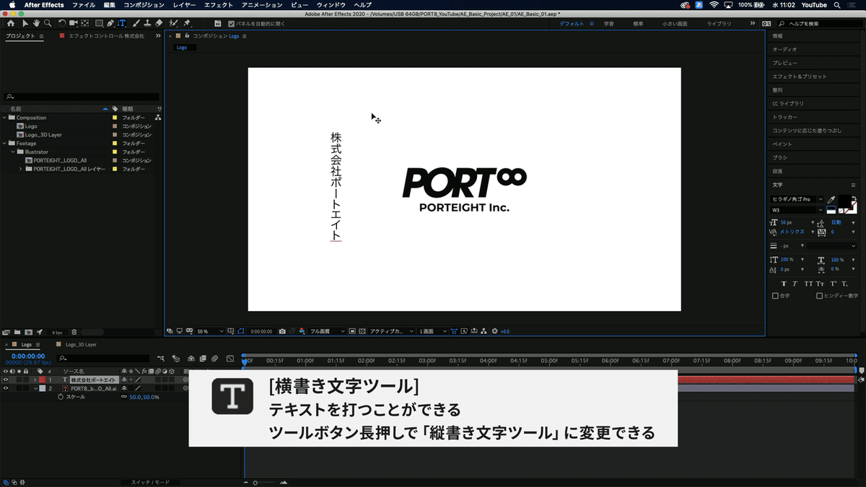Viewport: 866px width, 487px height.
Task: Toggle All Caps text style
Action: 808,284
